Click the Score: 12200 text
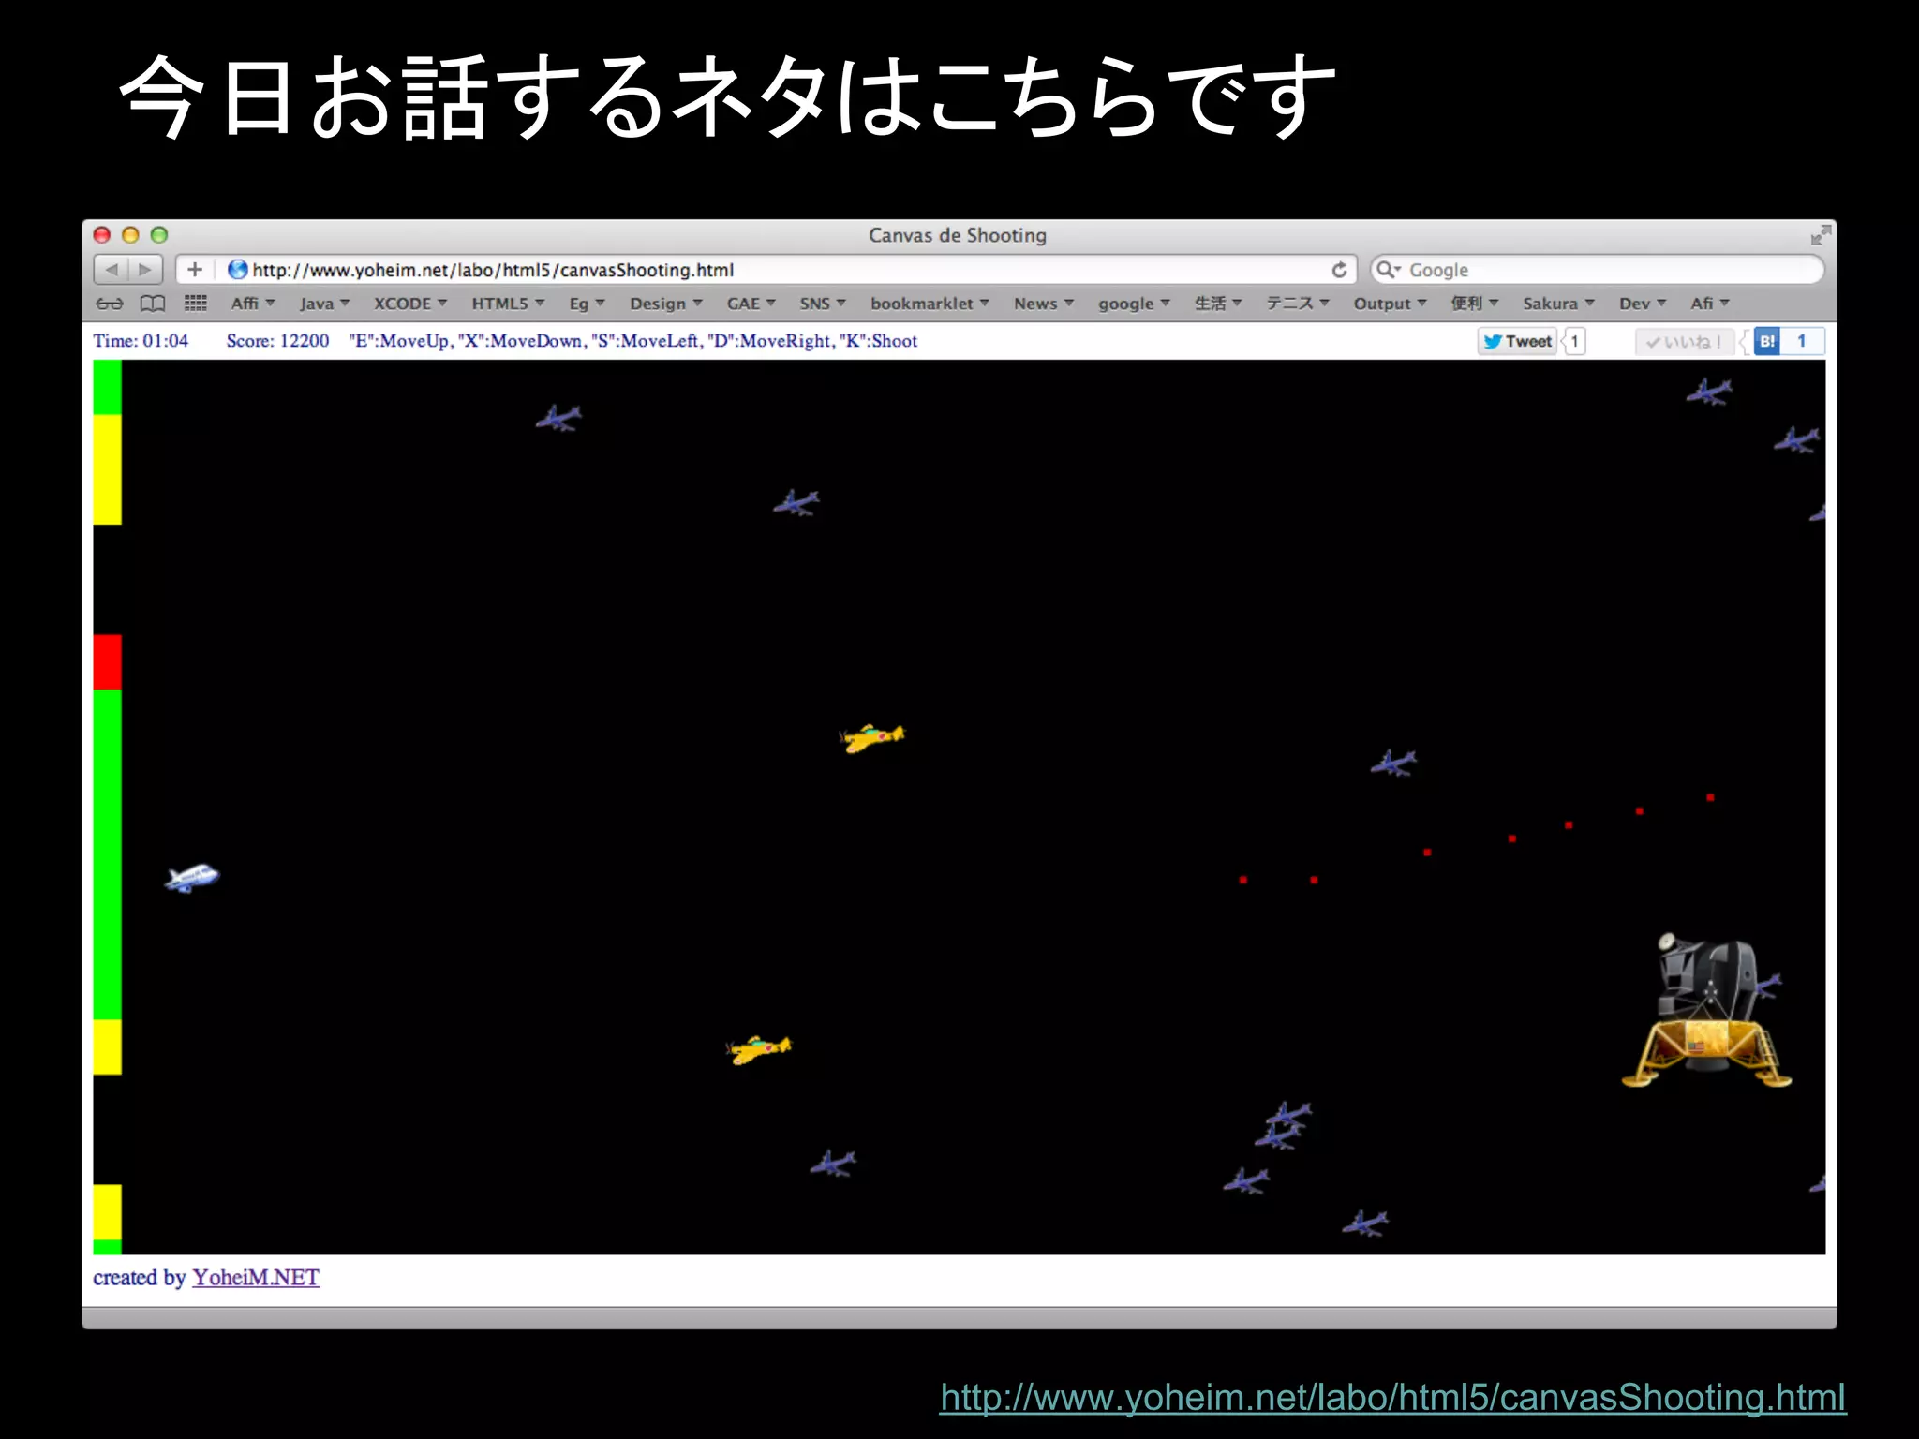 point(277,341)
